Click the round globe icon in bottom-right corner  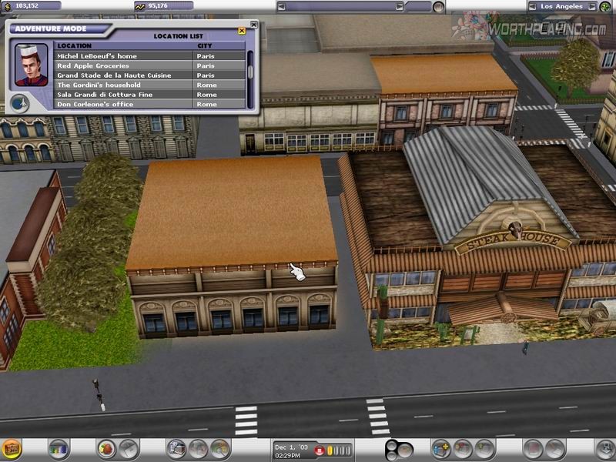pos(604,448)
